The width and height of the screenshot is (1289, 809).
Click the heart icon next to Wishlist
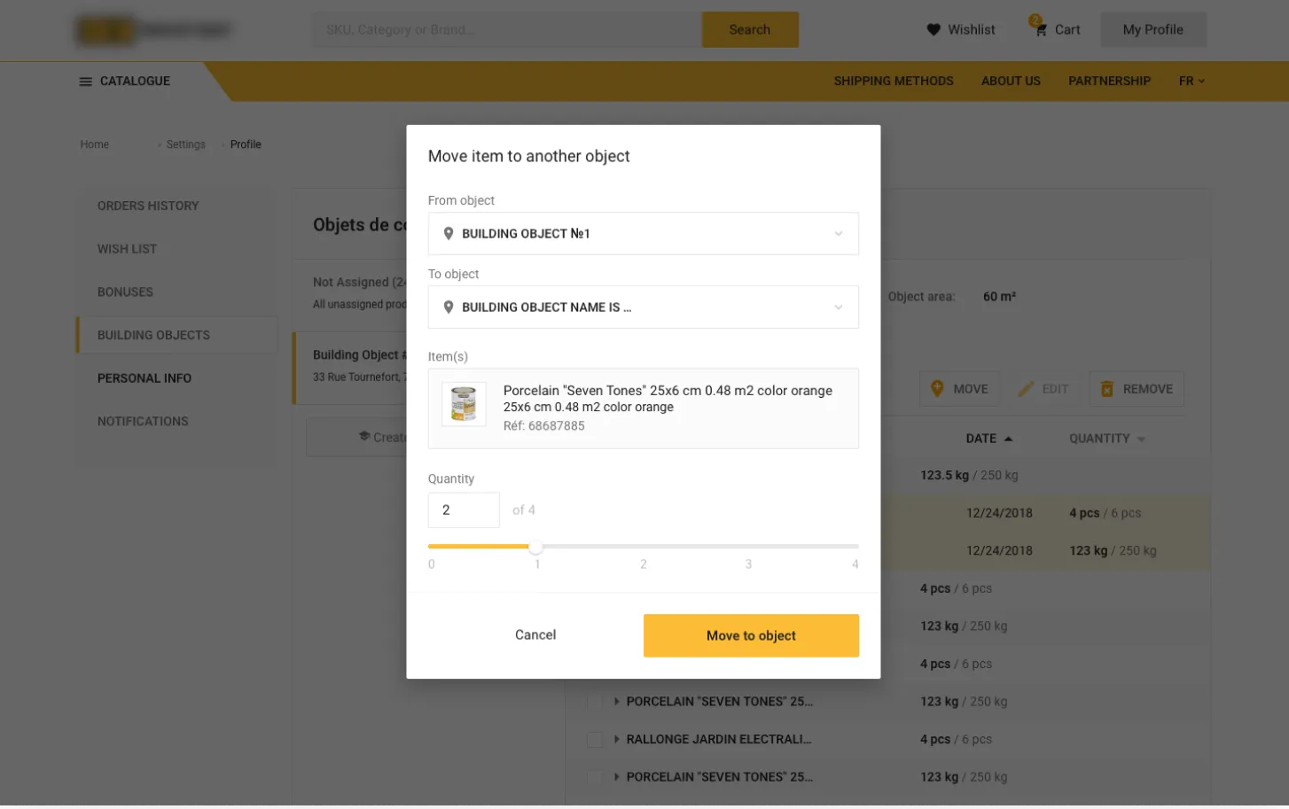pos(934,30)
